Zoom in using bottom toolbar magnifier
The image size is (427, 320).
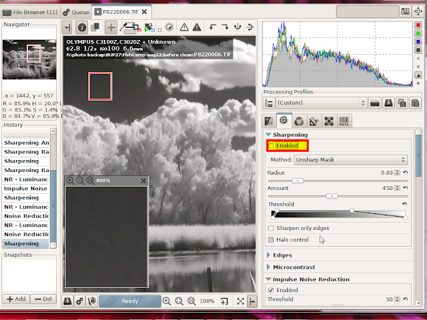[167, 301]
